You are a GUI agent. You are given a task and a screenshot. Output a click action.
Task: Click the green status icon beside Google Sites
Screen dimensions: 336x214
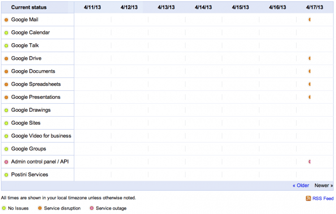tap(6, 123)
